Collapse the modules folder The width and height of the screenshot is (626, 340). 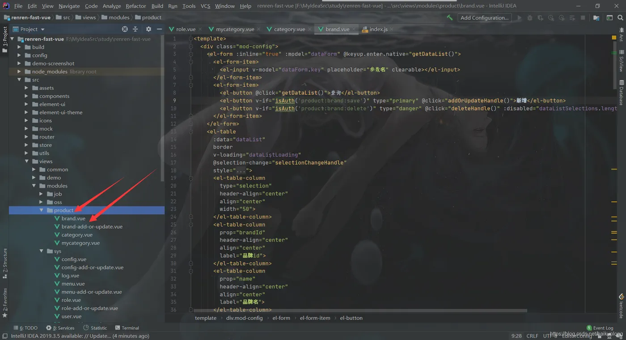34,186
